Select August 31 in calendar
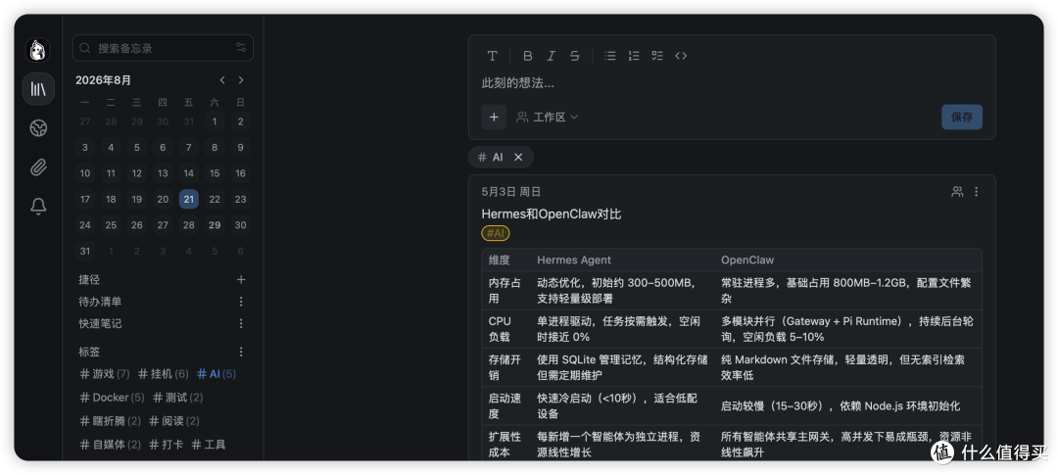Viewport: 1058px width, 475px height. 85,251
